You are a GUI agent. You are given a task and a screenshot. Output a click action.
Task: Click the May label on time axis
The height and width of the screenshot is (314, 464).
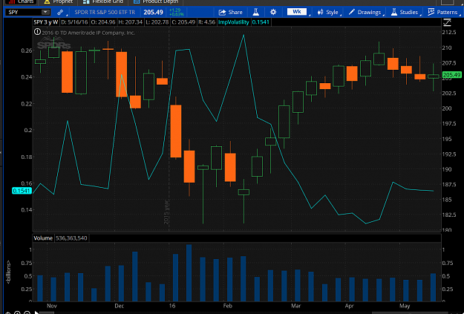click(405, 306)
